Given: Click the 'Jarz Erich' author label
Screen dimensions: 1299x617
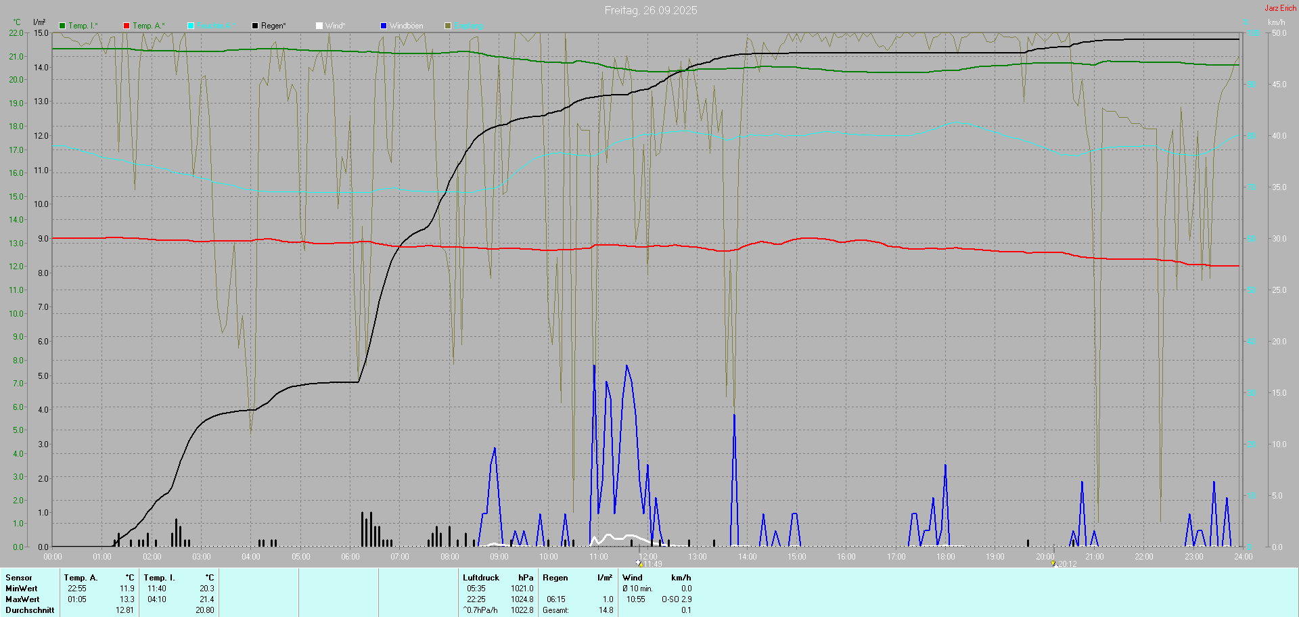Looking at the screenshot, I should coord(1281,8).
